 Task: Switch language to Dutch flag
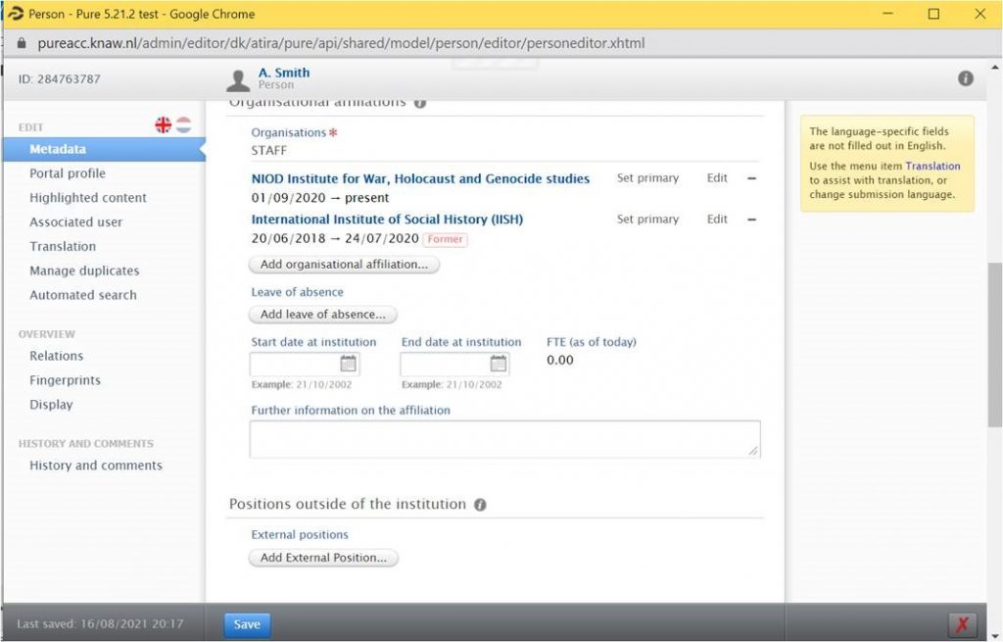[183, 124]
